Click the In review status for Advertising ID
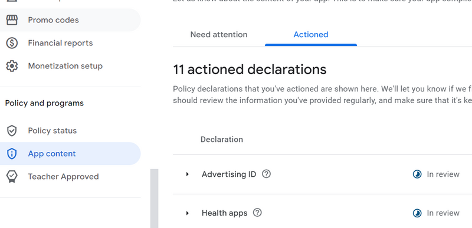This screenshot has height=228, width=472. point(443,174)
